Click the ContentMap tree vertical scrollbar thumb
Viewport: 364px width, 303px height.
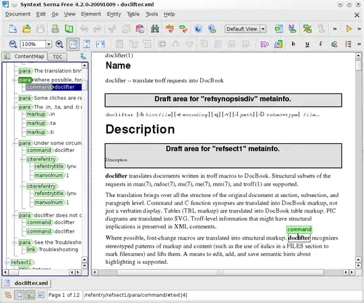click(x=85, y=85)
